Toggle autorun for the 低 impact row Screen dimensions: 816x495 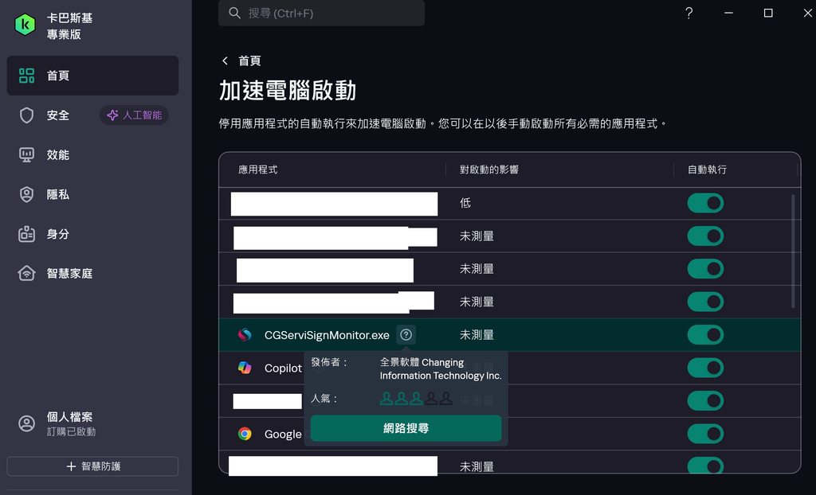(x=705, y=203)
